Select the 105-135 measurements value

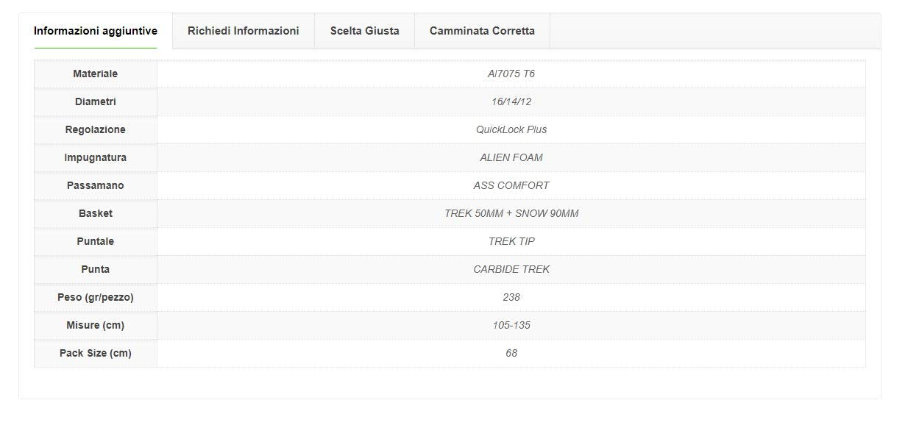point(511,325)
